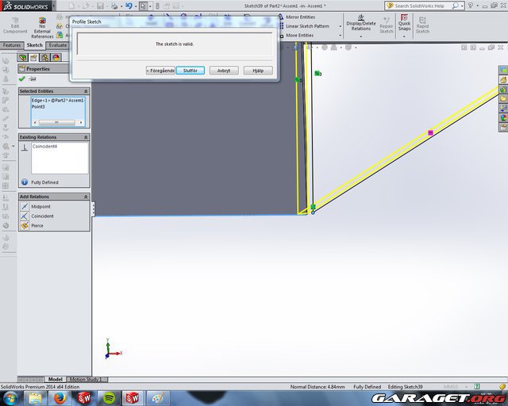Screen dimensions: 508x406
Task: Accept properties with the green checkmark
Action: pyautogui.click(x=22, y=79)
